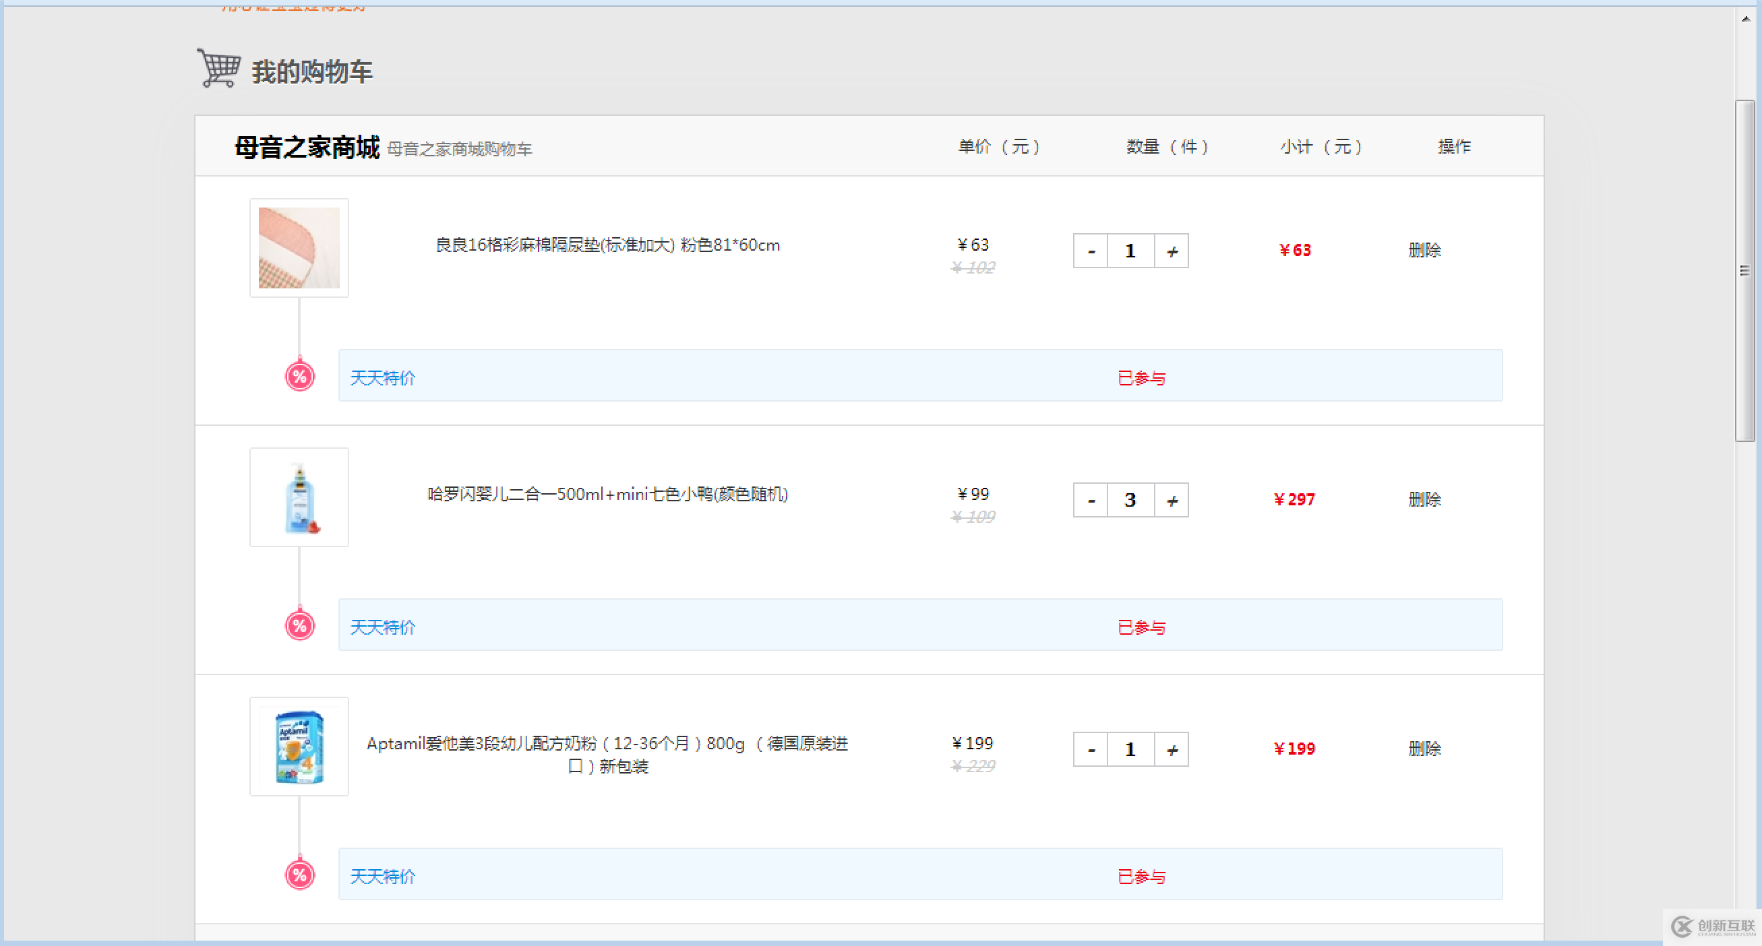The width and height of the screenshot is (1762, 946).
Task: Open 天天特价 promotion for Aptamil item
Action: [x=382, y=876]
